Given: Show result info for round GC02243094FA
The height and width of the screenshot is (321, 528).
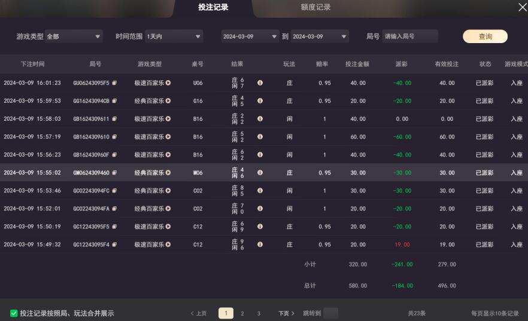Looking at the screenshot, I should click(x=260, y=209).
